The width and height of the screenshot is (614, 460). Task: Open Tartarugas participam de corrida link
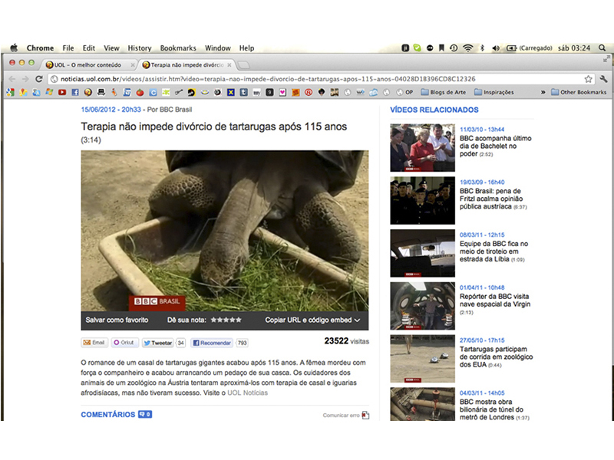[x=496, y=356]
